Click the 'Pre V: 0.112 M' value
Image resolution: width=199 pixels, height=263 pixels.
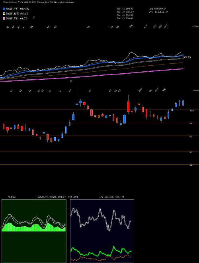[x=158, y=12]
